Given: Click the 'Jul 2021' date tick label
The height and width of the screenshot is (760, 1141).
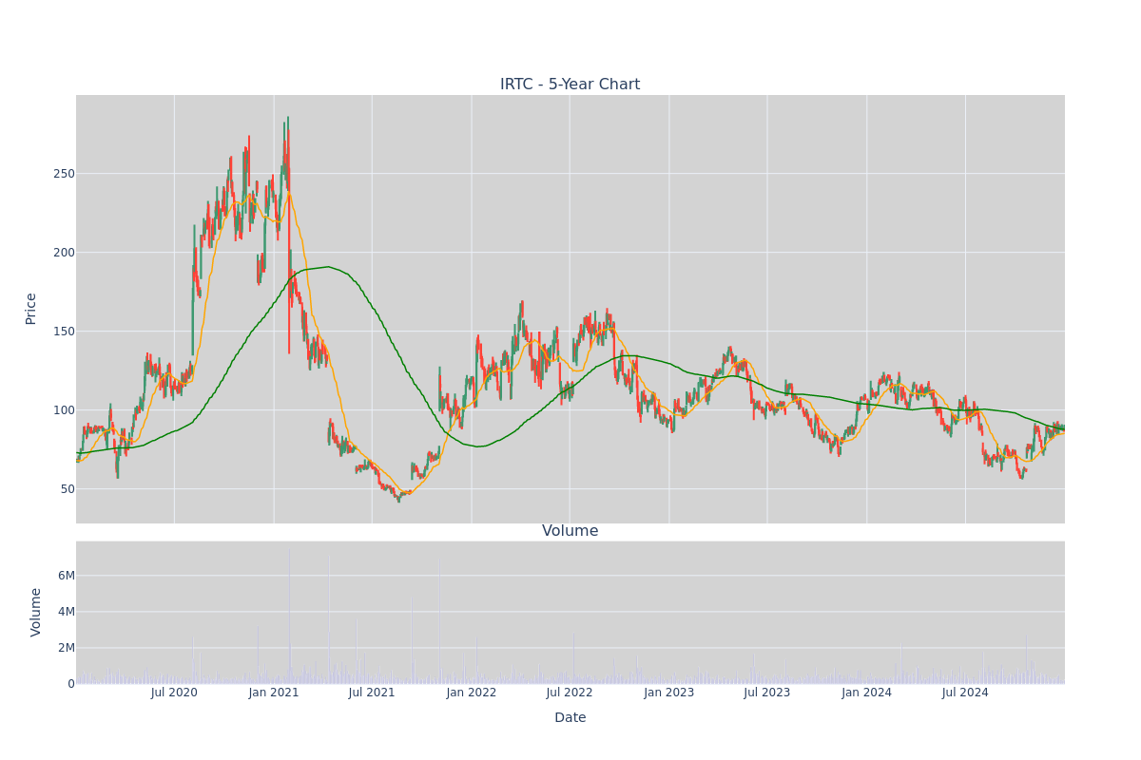Looking at the screenshot, I should [372, 693].
